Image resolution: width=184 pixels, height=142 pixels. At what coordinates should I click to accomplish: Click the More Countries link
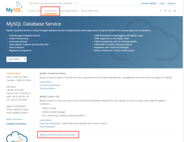(15, 119)
